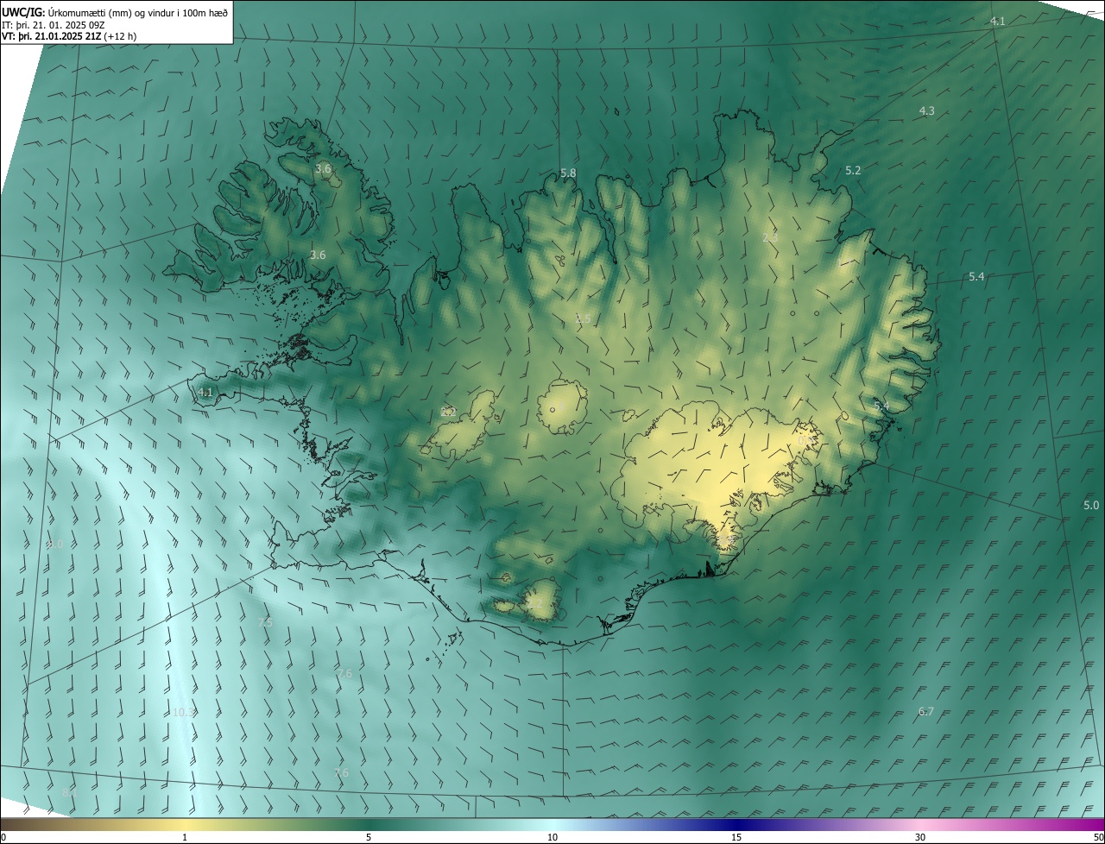Click the 'UWC/IG: Úrkomumætti (mm)' title line
This screenshot has width=1105, height=844.
(x=115, y=12)
